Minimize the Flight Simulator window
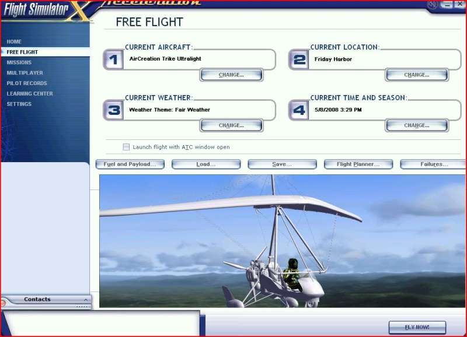Viewport: 467px width, 337px height. pyautogui.click(x=447, y=4)
